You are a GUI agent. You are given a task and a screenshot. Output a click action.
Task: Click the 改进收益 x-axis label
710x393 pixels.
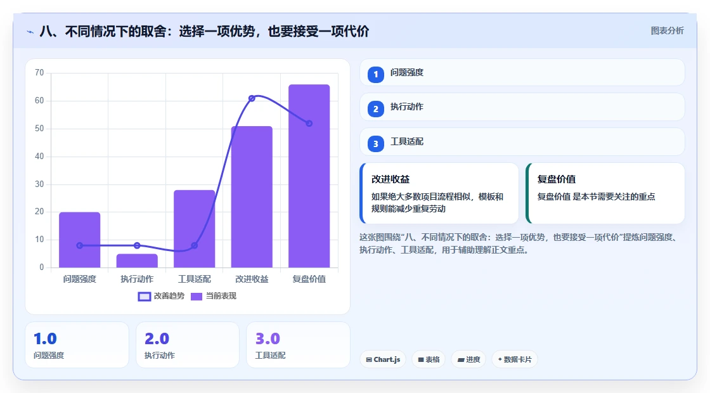[x=252, y=280]
